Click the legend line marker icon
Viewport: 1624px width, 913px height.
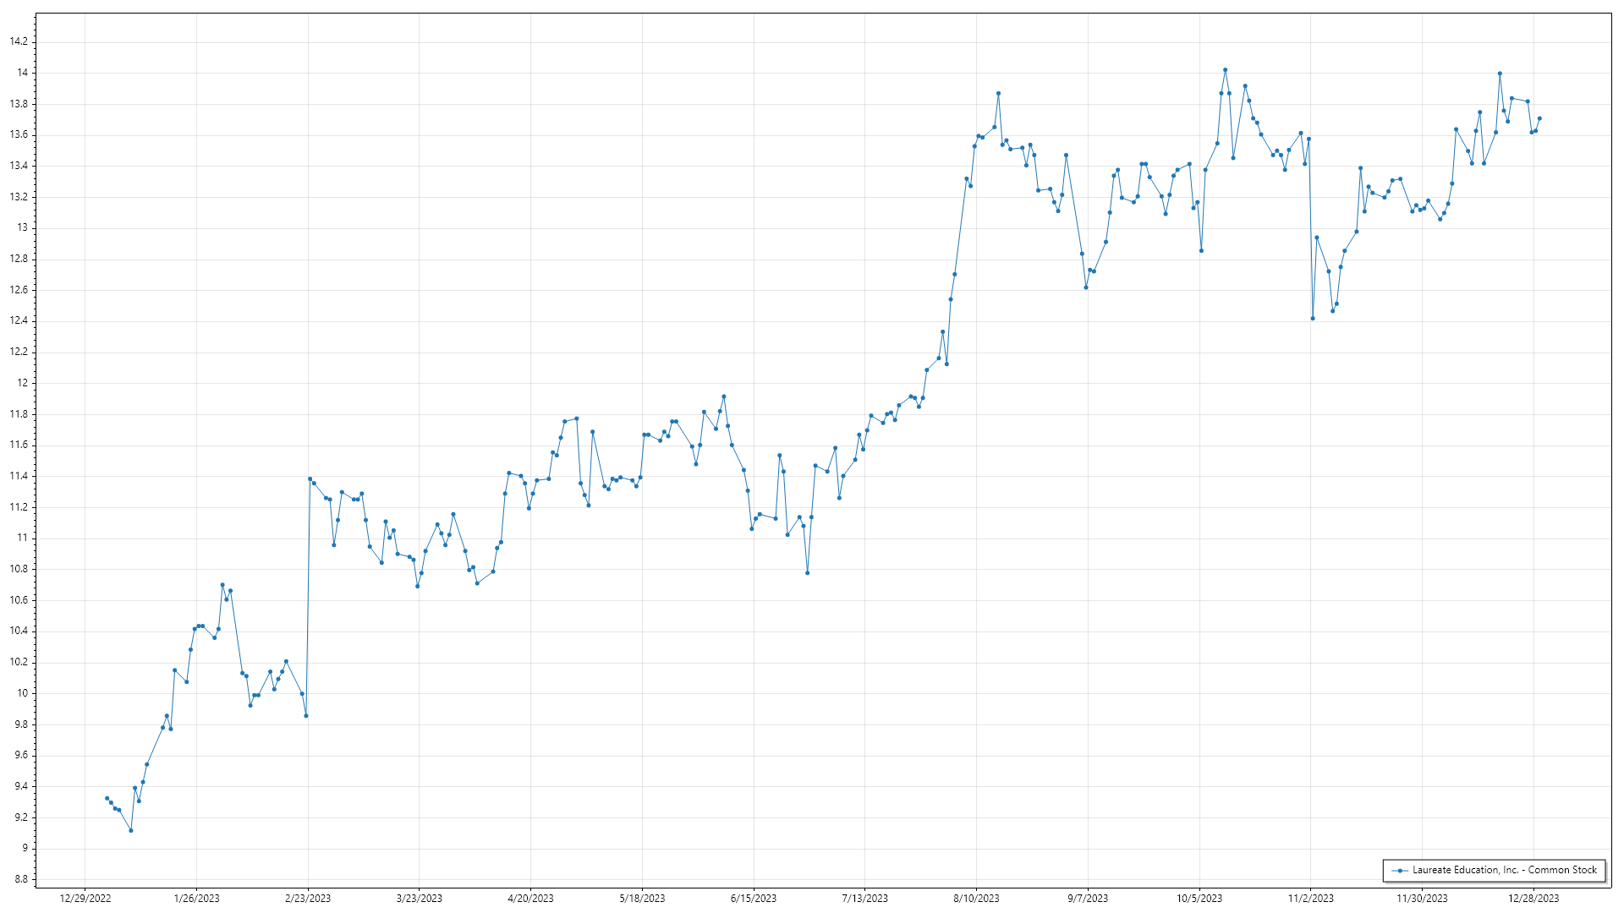coord(1400,871)
